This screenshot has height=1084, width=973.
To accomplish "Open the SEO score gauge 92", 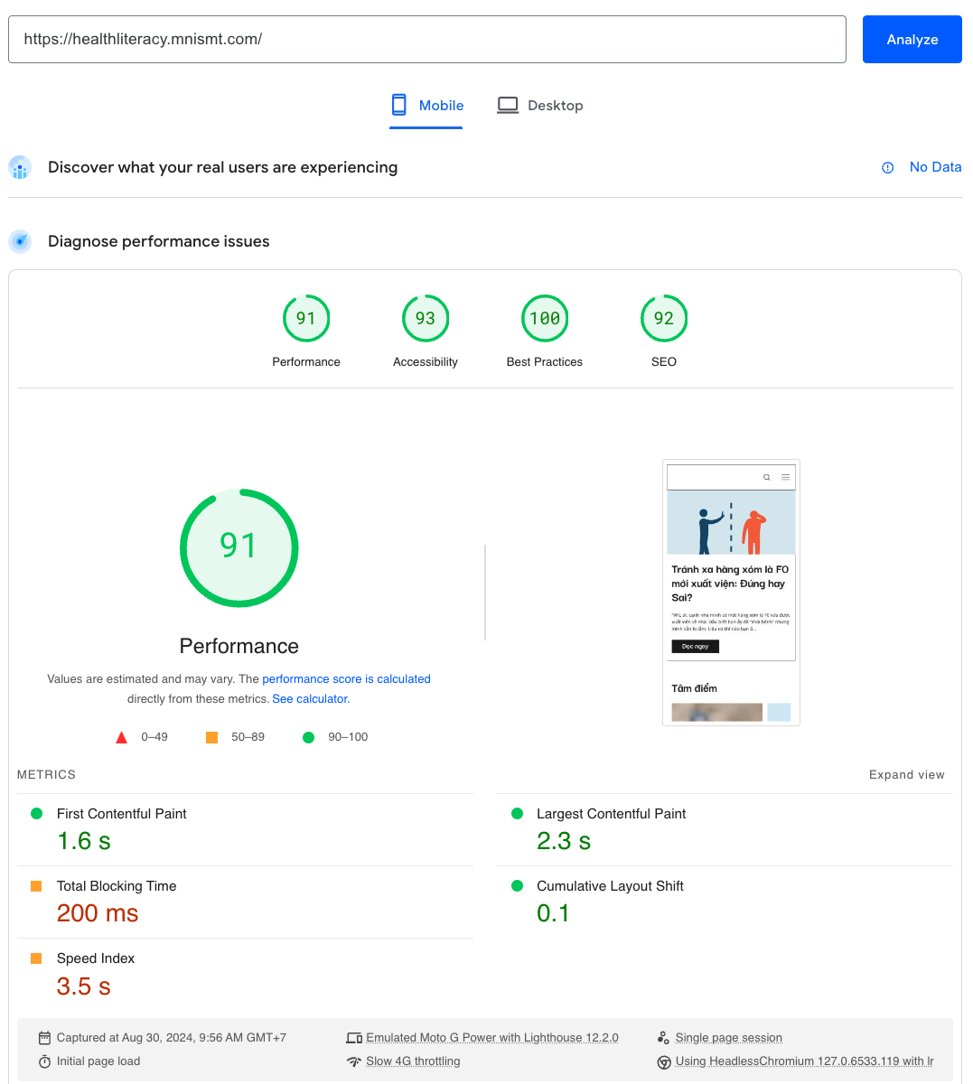I will point(664,319).
